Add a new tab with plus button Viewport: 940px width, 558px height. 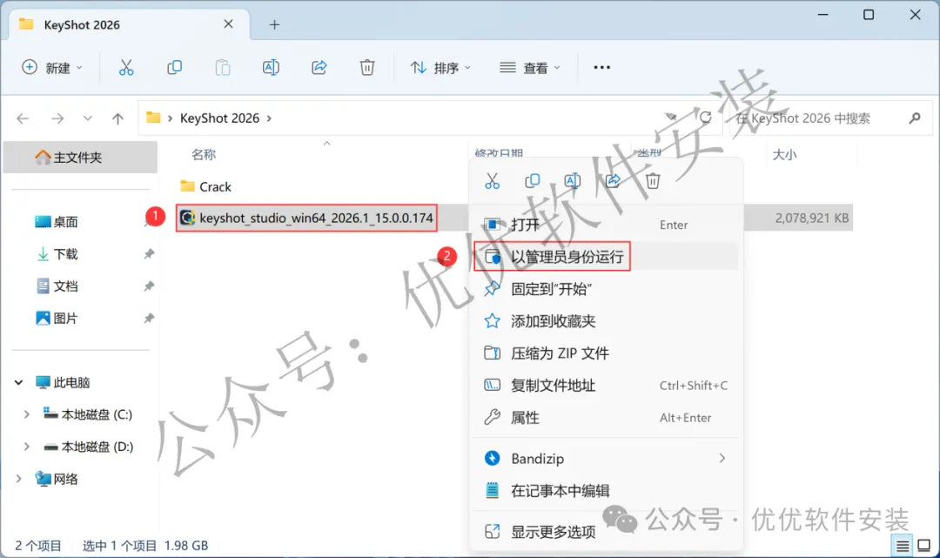(x=274, y=24)
